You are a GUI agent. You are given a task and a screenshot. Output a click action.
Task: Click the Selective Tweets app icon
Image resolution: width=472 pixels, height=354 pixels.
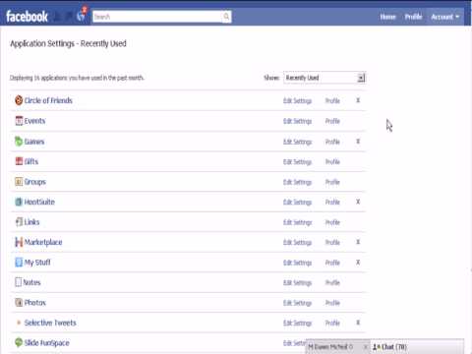[19, 323]
